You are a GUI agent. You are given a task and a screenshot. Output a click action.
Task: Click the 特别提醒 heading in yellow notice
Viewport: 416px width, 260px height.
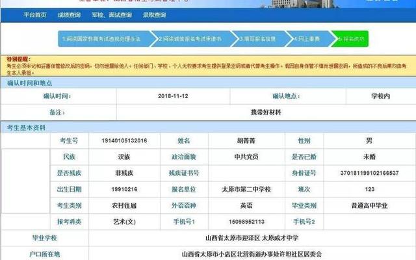coord(19,59)
